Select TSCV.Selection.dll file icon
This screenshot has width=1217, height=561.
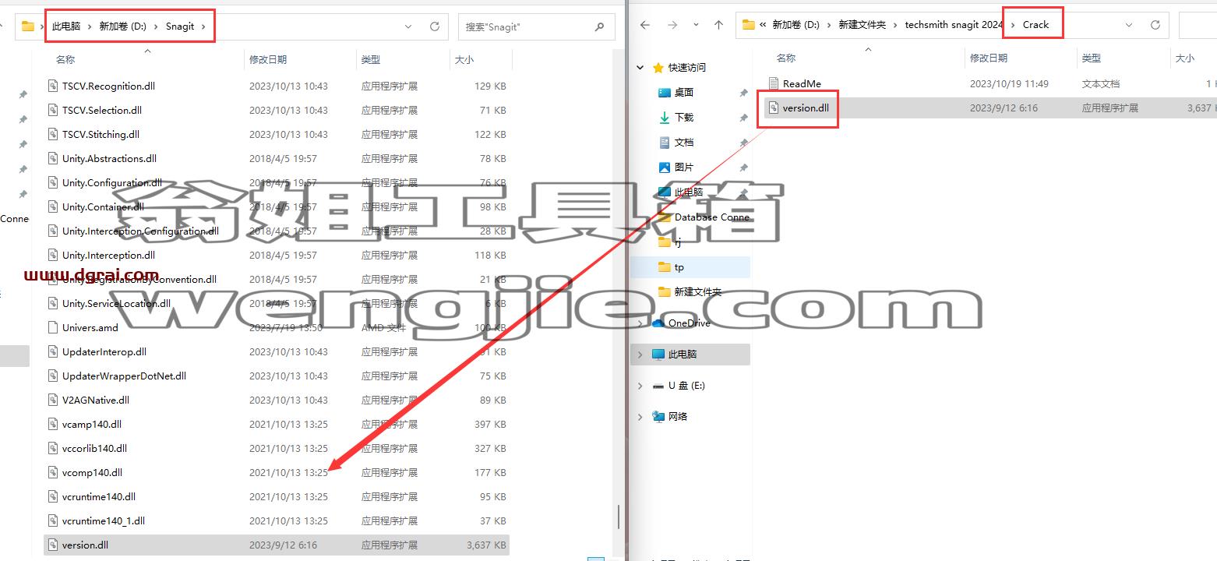click(x=53, y=110)
